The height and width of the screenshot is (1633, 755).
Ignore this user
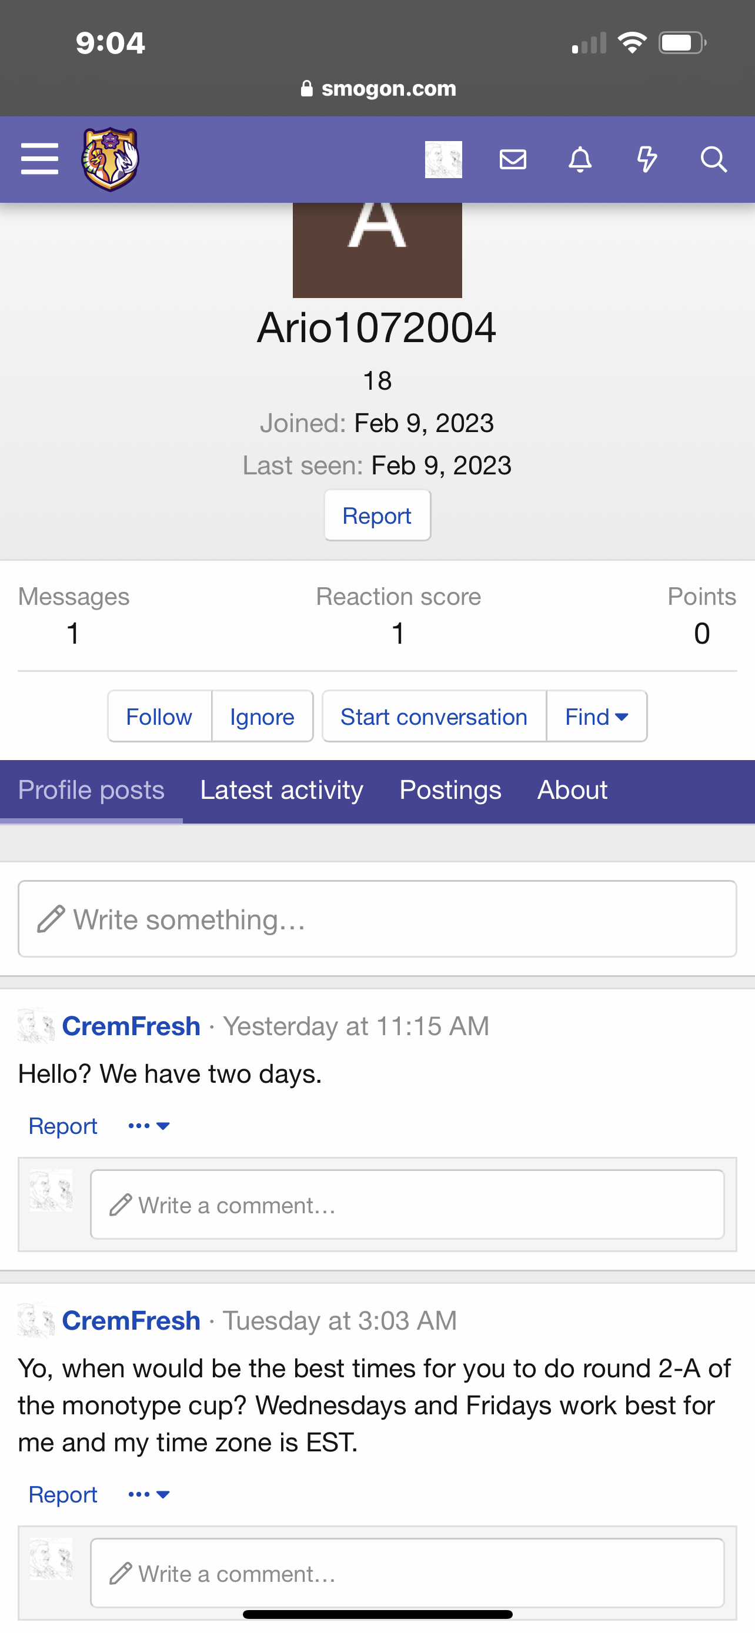point(262,717)
